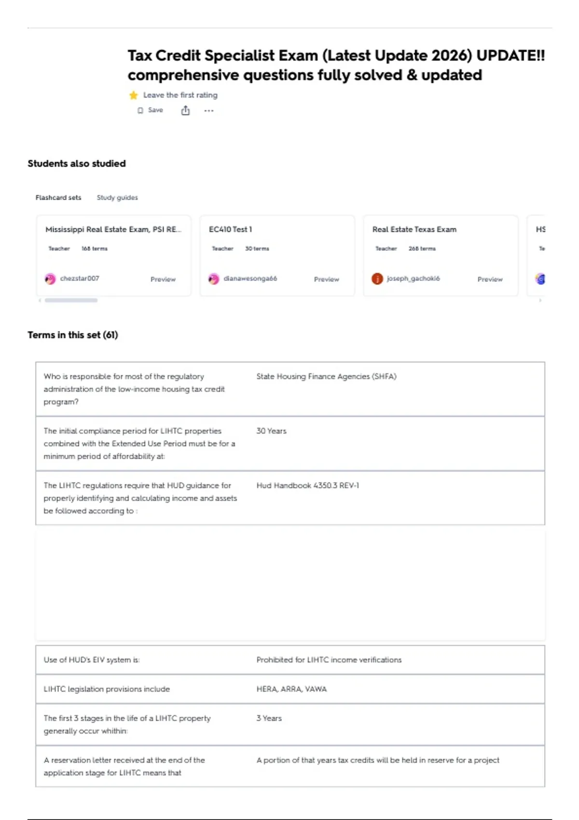This screenshot has width=579, height=820.
Task: Click the partially visible fourth card avatar
Action: pyautogui.click(x=540, y=279)
